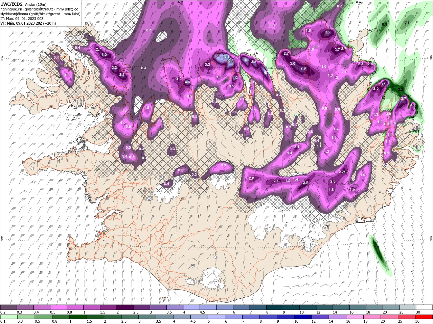The width and height of the screenshot is (433, 324).
Task: Click the bold UWC/ECDS title text
Action: [x=12, y=4]
